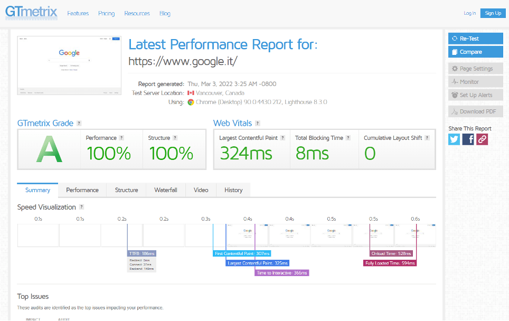Open help for Web Vitals heading

(x=258, y=124)
